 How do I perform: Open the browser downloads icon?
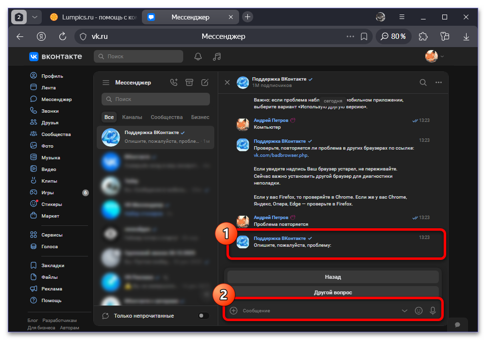pos(466,36)
